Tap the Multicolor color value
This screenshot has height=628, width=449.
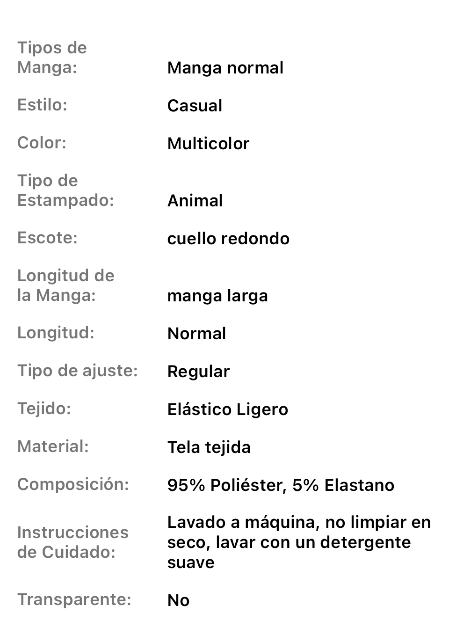tap(208, 144)
